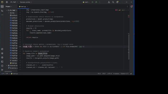The image size is (168, 94).
Task: Open the Project tool window icon
Action: click(2, 7)
